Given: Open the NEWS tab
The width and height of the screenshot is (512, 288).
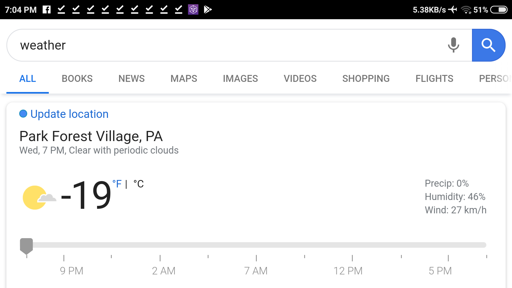Looking at the screenshot, I should [131, 79].
